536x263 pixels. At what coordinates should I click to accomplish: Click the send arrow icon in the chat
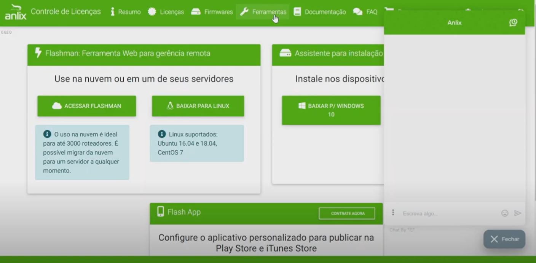point(518,213)
